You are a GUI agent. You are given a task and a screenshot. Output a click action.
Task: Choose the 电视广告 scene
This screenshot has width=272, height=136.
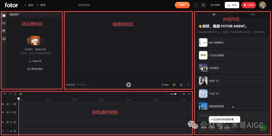233,81
